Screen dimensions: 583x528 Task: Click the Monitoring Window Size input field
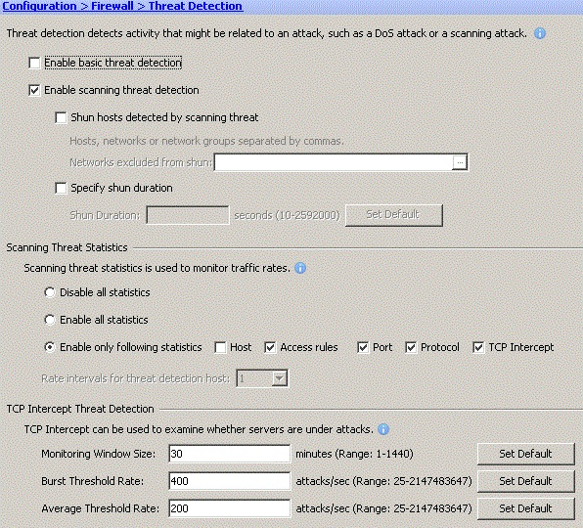(x=230, y=454)
